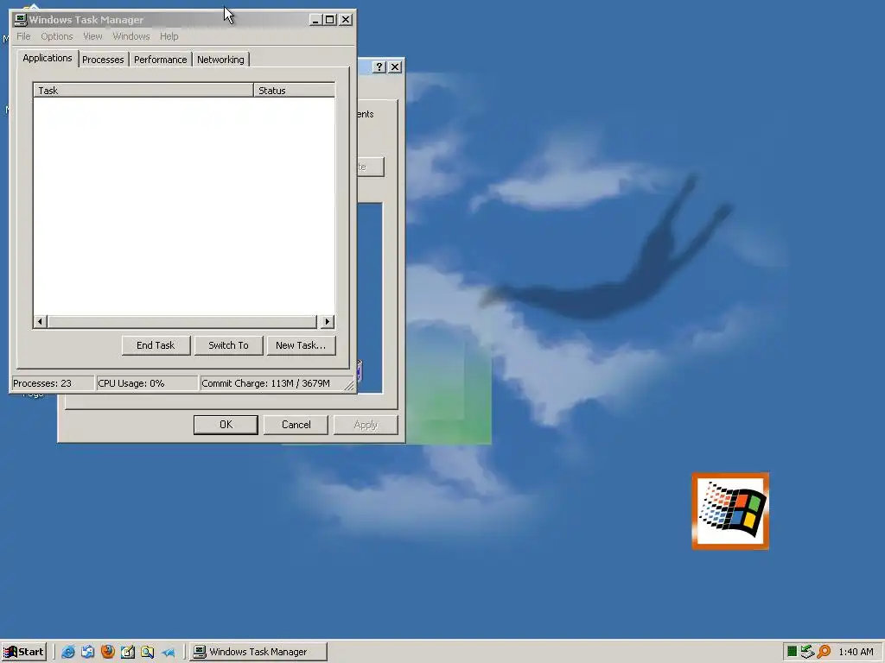Viewport: 885px width, 663px height.
Task: Open the Start menu
Action: click(23, 652)
